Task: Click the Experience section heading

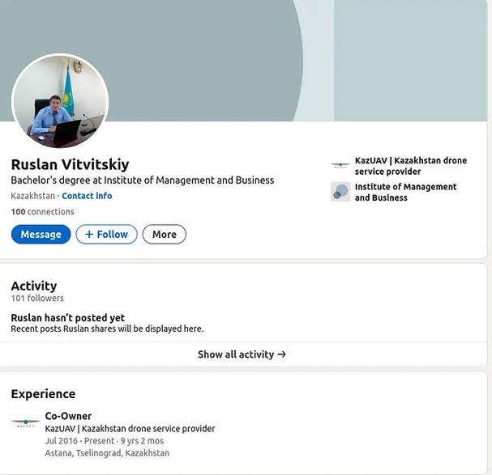Action: coord(43,394)
